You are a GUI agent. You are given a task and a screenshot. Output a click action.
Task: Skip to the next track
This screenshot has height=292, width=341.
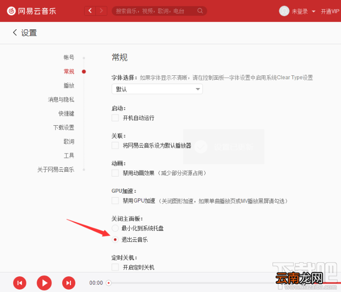(x=68, y=283)
